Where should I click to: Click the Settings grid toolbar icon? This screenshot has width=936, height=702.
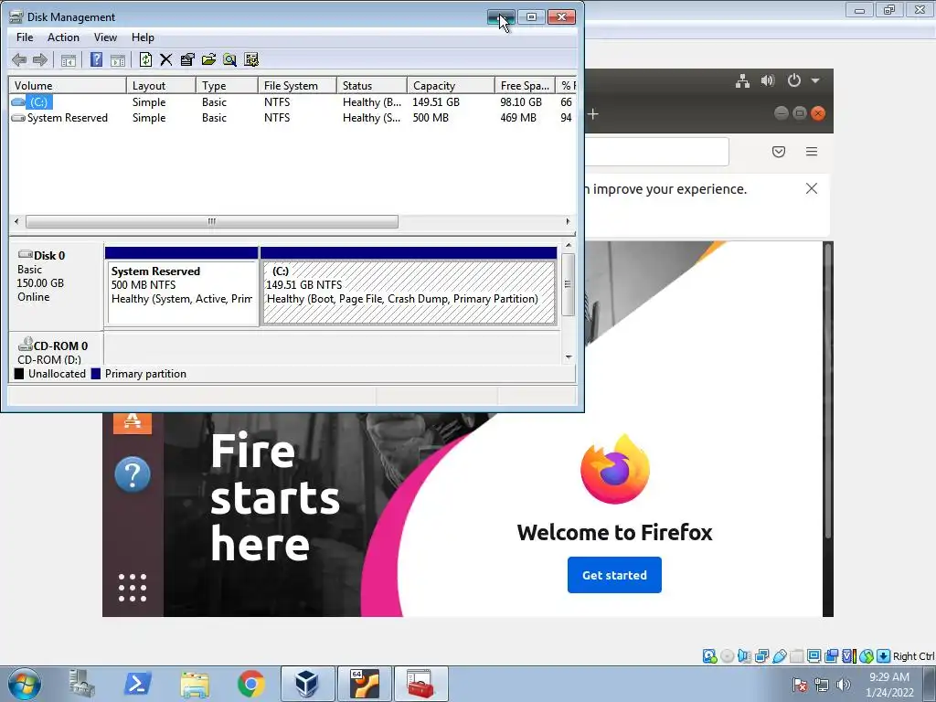tap(251, 59)
